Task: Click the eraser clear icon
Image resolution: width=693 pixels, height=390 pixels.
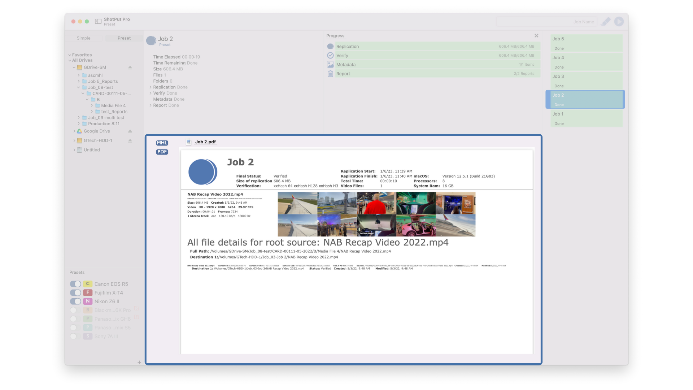Action: click(606, 22)
